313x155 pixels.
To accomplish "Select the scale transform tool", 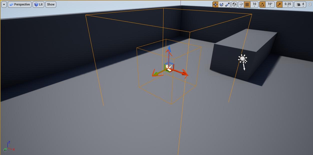I will point(227,4).
